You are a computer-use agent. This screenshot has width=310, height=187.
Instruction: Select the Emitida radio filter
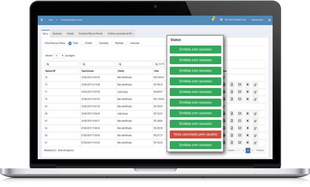[83, 43]
